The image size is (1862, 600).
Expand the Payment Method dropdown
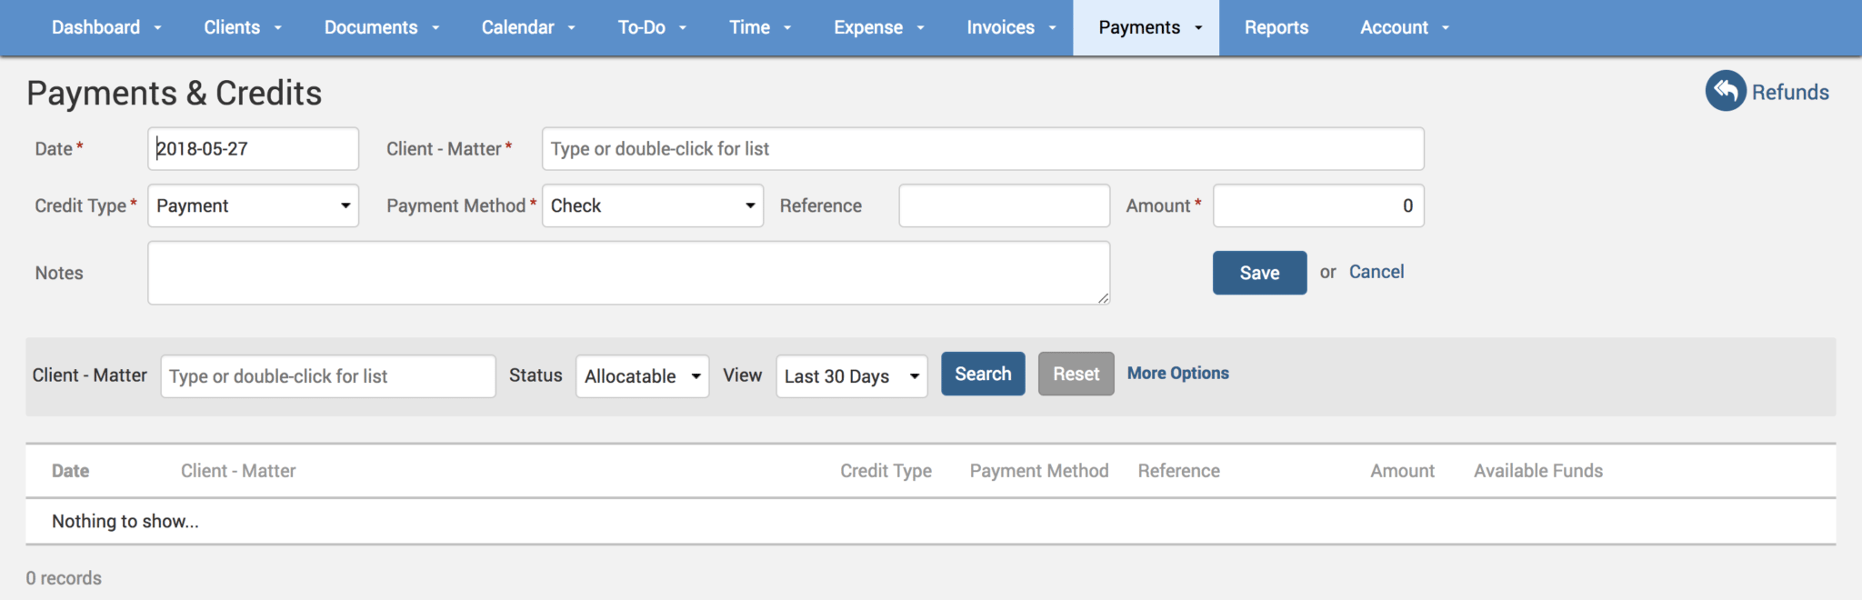pos(652,205)
